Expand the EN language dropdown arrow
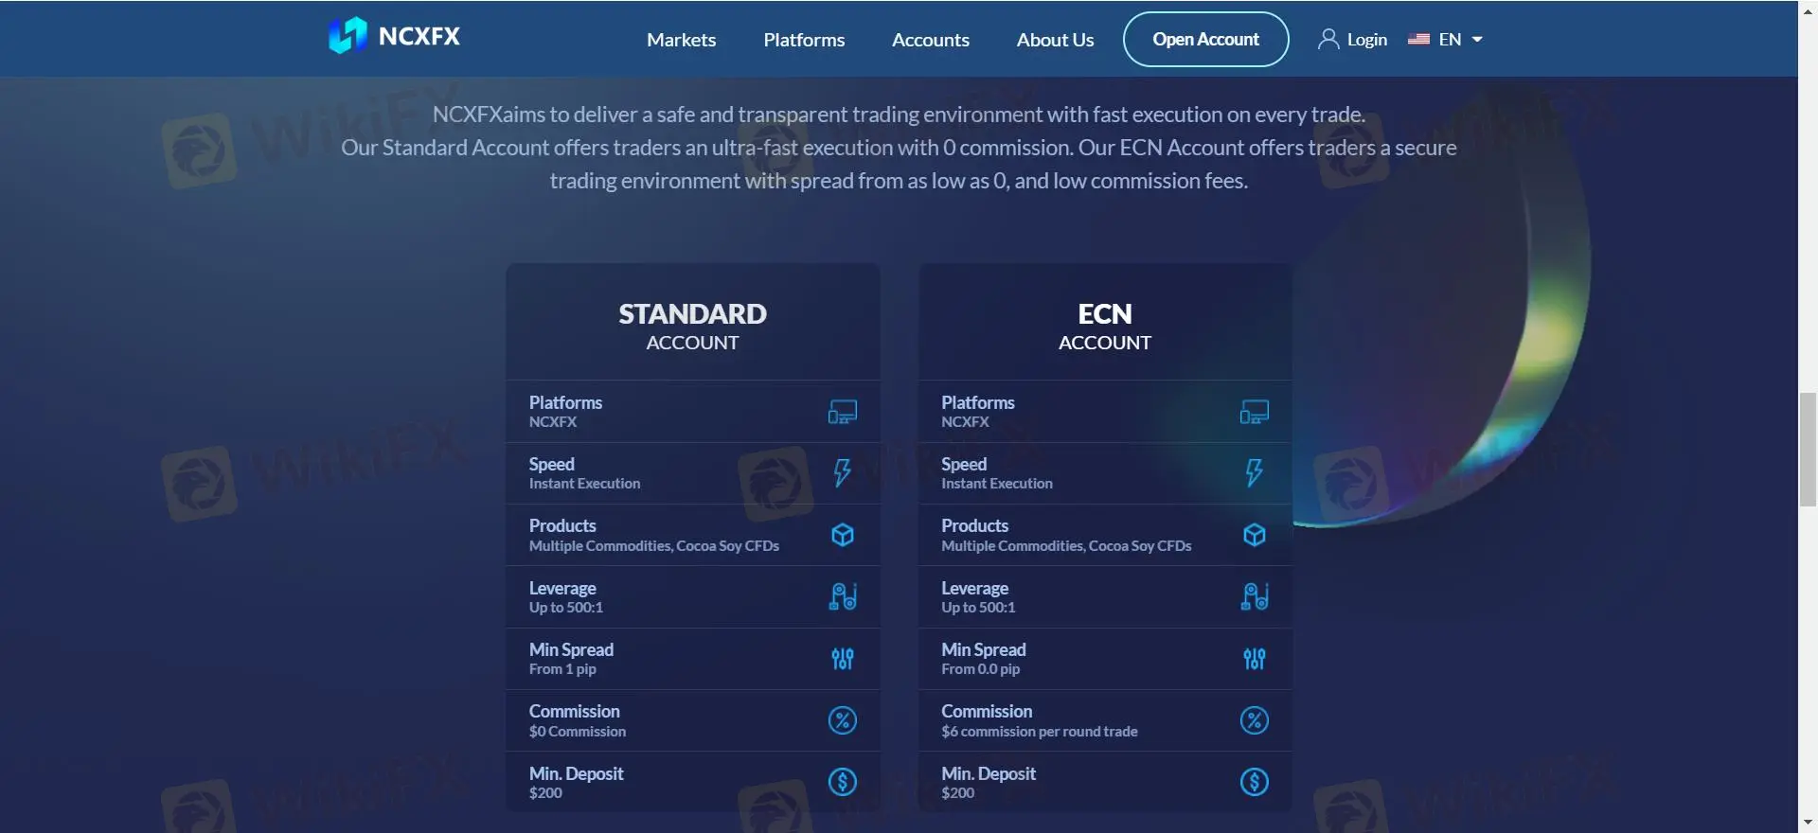This screenshot has height=833, width=1818. [1477, 40]
